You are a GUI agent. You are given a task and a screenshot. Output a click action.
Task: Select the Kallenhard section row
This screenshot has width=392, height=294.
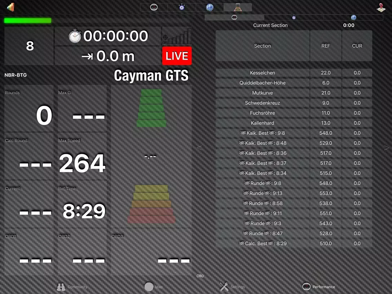pyautogui.click(x=294, y=123)
